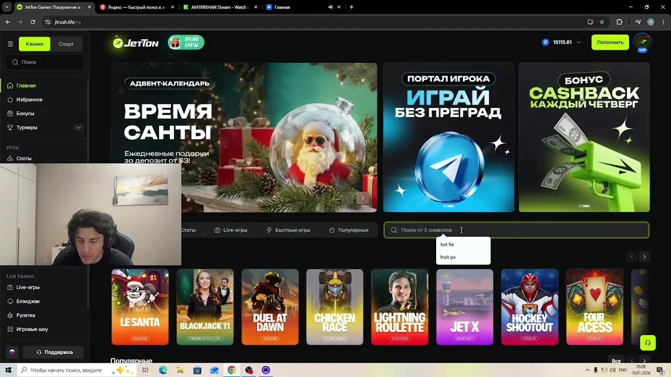Open the Duel at Dawn game card
The image size is (671, 377).
click(x=270, y=307)
